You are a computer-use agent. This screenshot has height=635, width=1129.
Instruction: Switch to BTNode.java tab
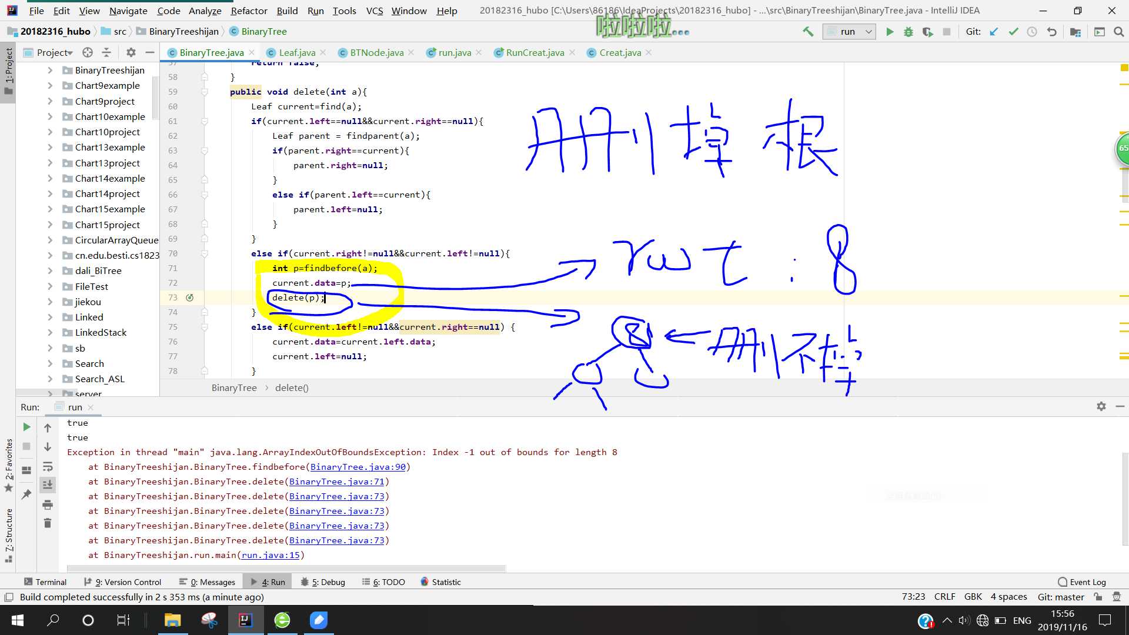click(x=376, y=52)
